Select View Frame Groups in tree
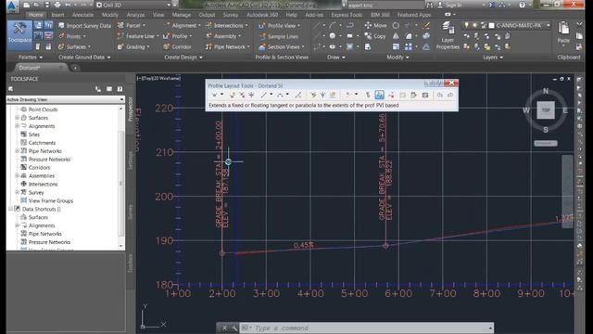The width and height of the screenshot is (593, 334). pyautogui.click(x=51, y=200)
